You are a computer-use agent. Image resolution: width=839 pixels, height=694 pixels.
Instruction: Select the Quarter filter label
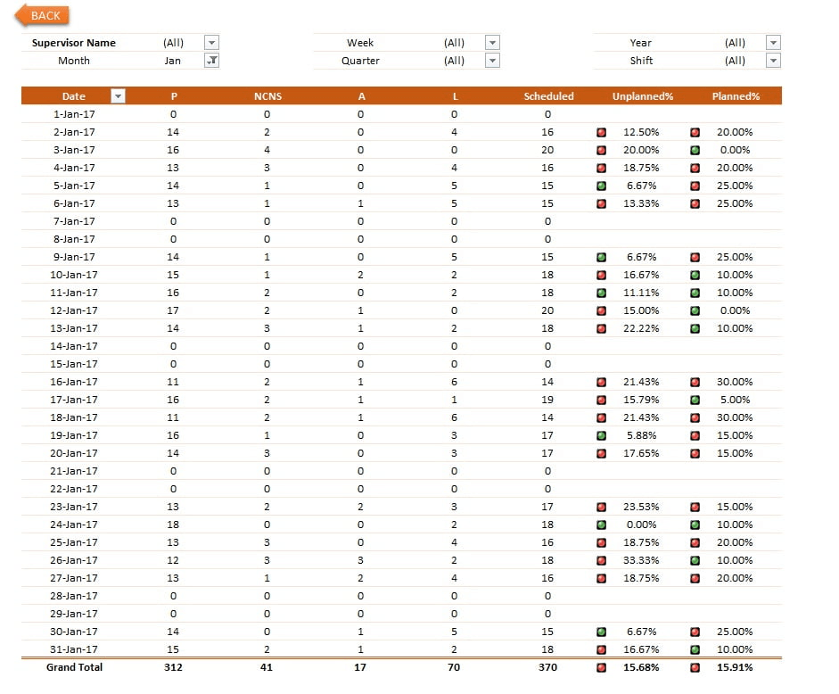pyautogui.click(x=360, y=61)
